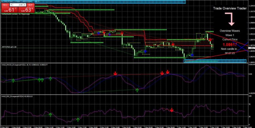Open lot size decrease arrow left of 2.00
Image resolution: width=255 pixels, height=128 pixels.
click(11, 5)
